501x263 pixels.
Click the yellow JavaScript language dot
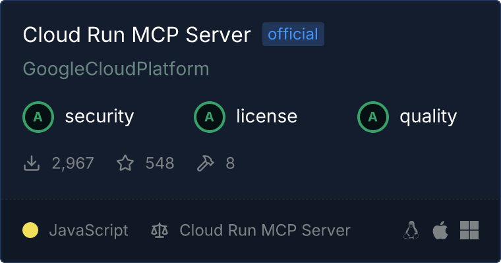pos(30,230)
